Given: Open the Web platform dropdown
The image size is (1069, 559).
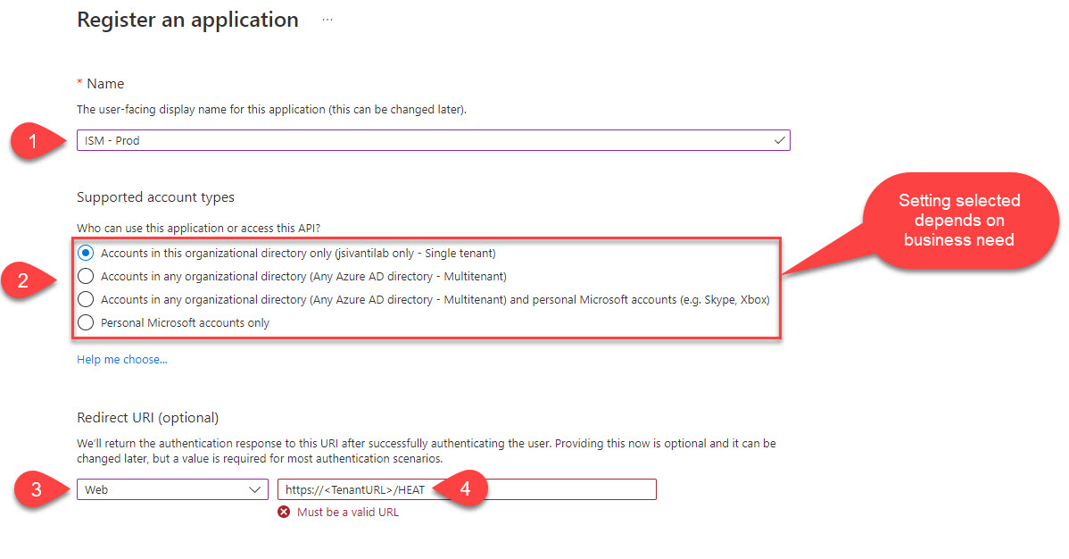Looking at the screenshot, I should point(172,488).
